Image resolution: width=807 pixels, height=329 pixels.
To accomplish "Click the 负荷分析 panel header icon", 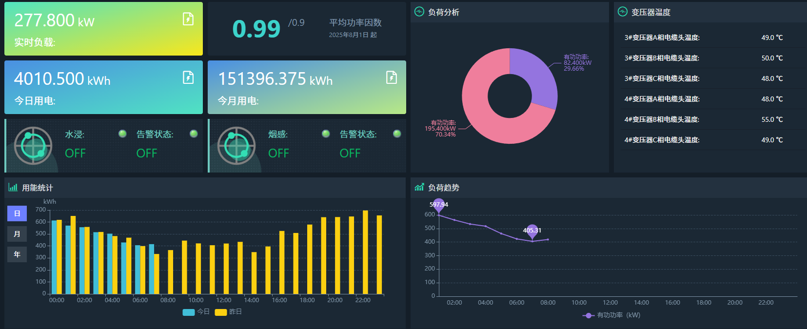I will tap(419, 12).
